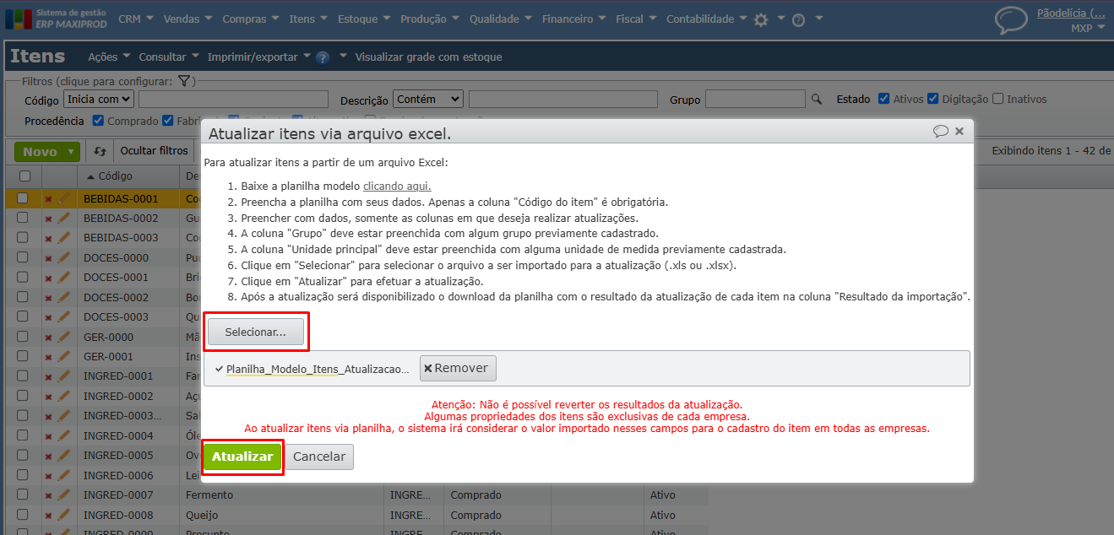Screen dimensions: 1114x535
Task: Check the GER-0000 row checkbox
Action: (23, 337)
